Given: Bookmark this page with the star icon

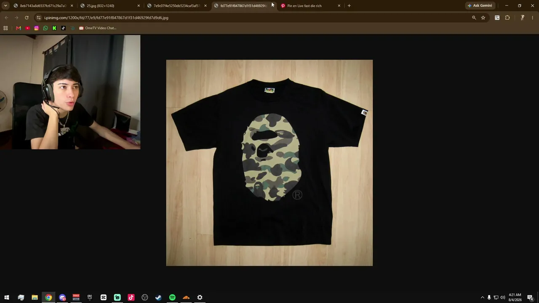Looking at the screenshot, I should click(483, 18).
